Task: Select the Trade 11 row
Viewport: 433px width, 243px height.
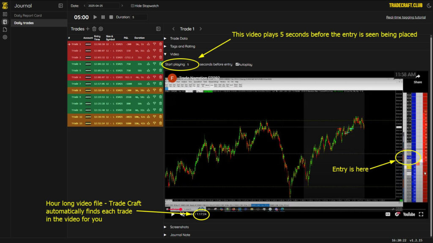Action: [115, 110]
